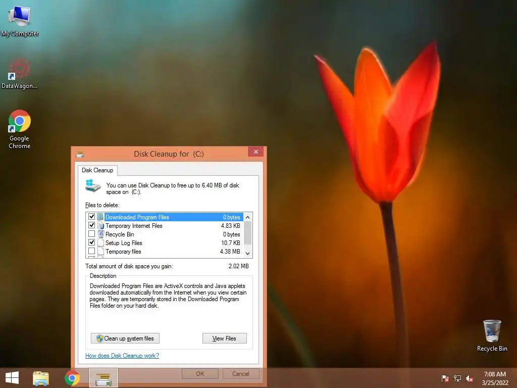This screenshot has height=388, width=517.
Task: Uncheck Setup Log Files checkbox
Action: click(x=92, y=242)
